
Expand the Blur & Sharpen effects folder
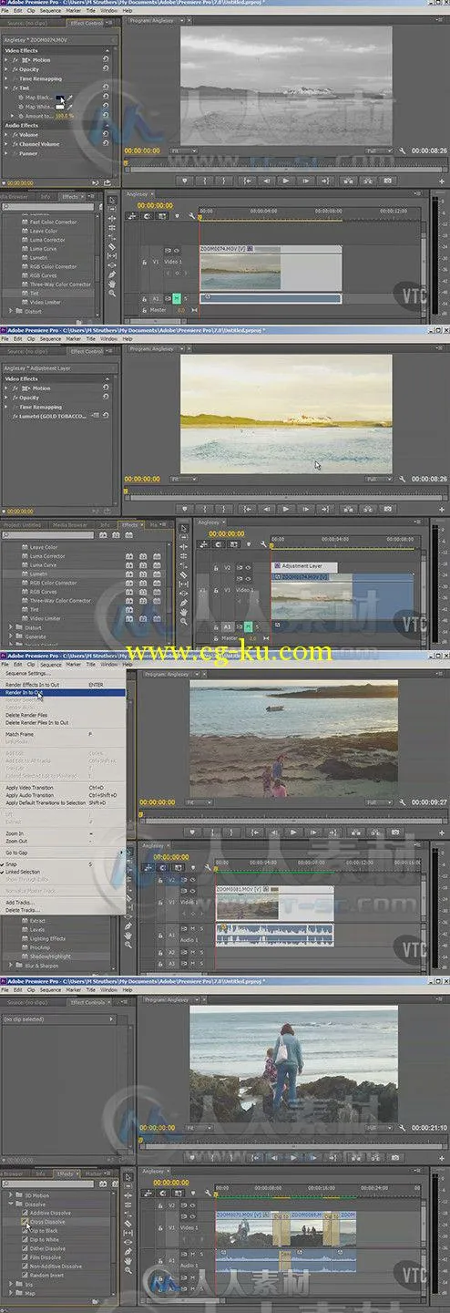pos(11,965)
